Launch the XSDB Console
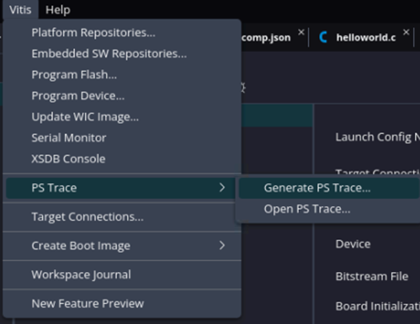This screenshot has height=324, width=420. [x=122, y=159]
